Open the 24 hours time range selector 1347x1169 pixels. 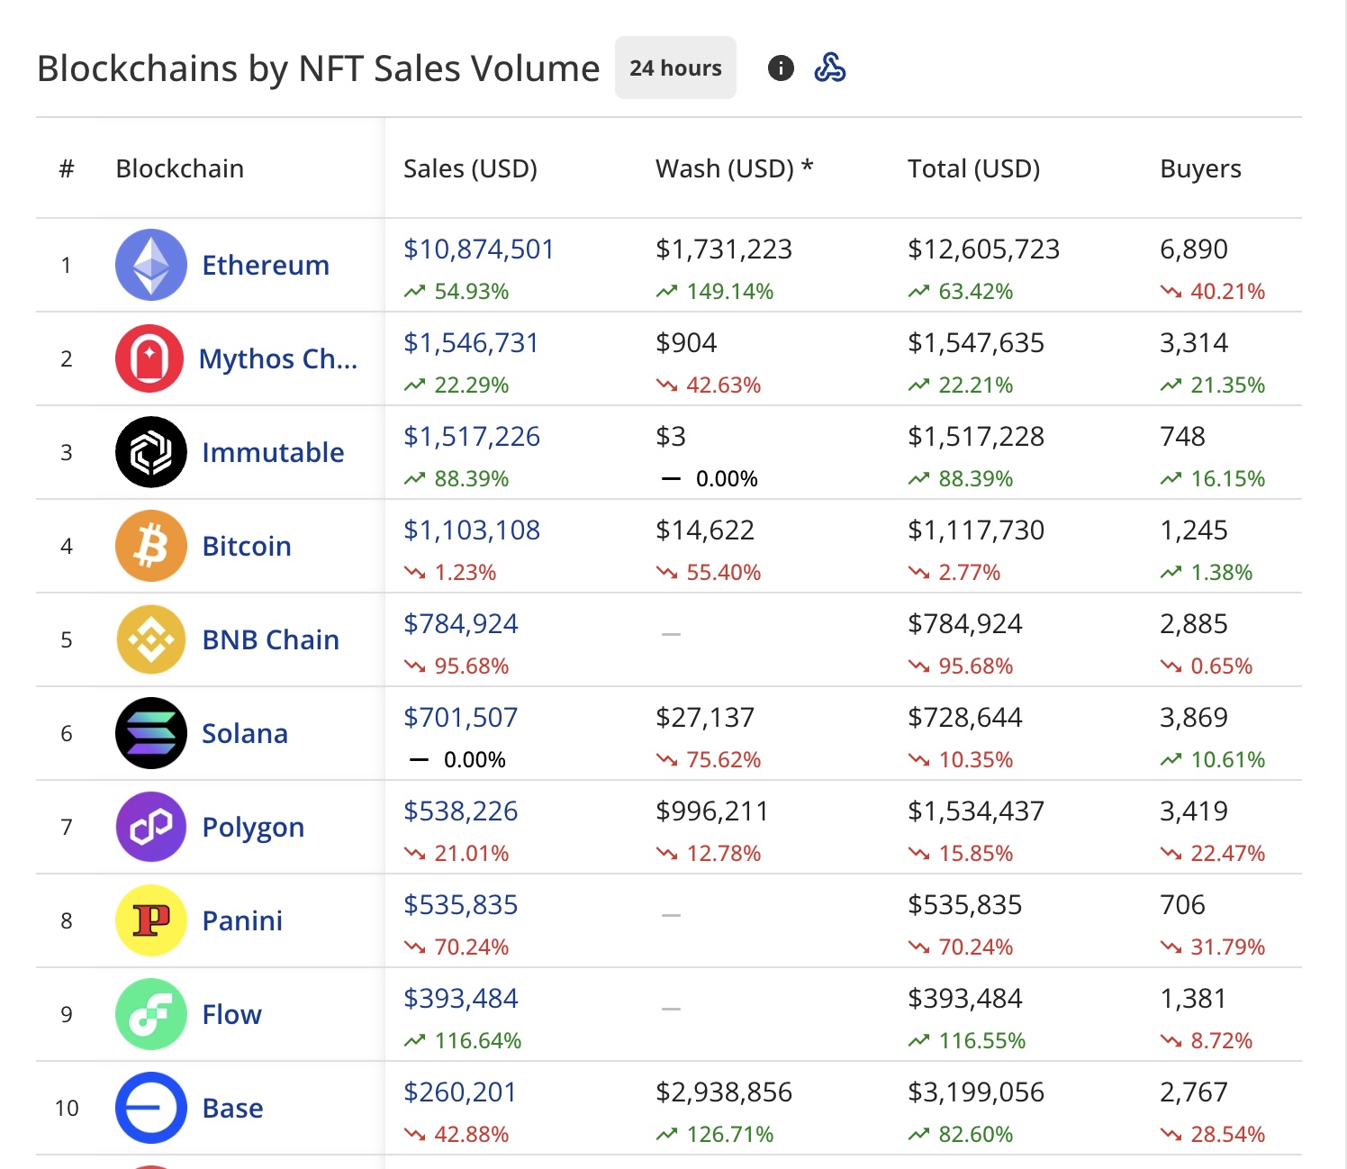click(x=675, y=68)
